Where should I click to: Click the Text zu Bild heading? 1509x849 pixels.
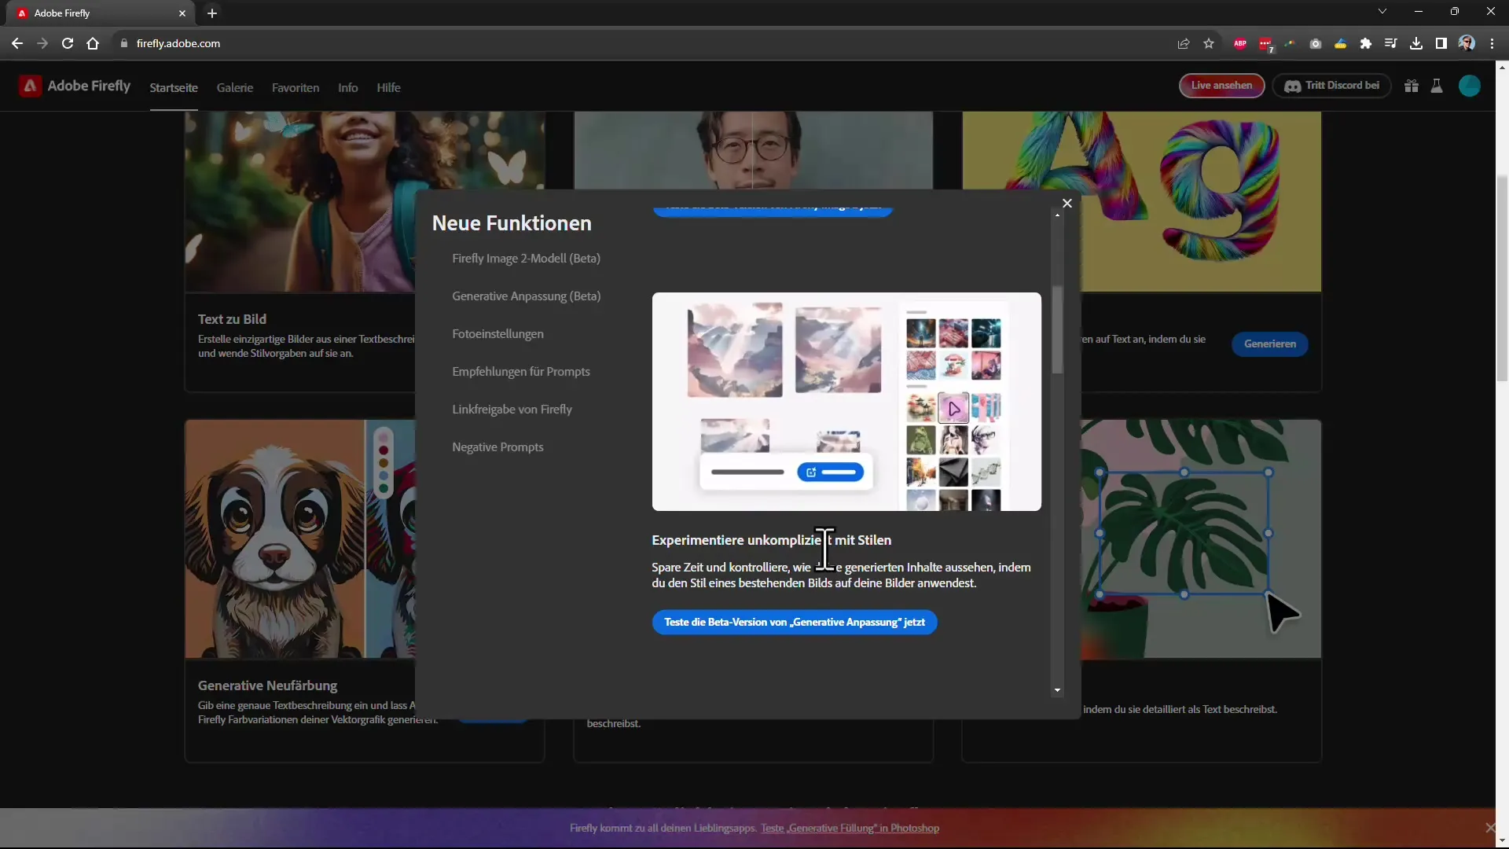(x=232, y=319)
